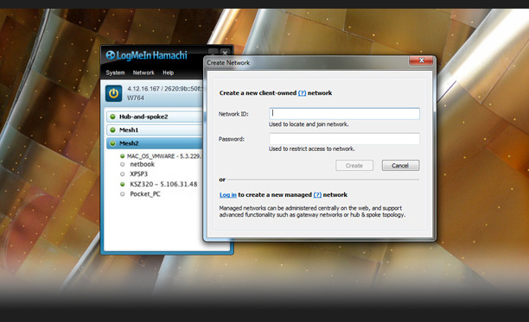Click the Hamachi power button icon
Screen dimensions: 529x322
pyautogui.click(x=114, y=93)
